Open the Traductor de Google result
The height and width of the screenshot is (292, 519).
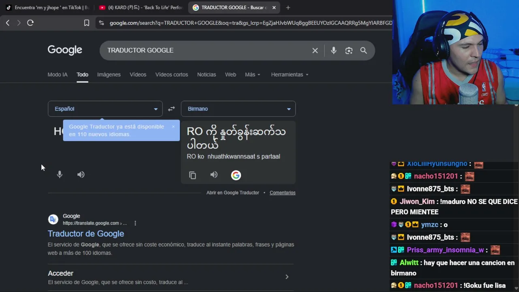[x=86, y=234]
